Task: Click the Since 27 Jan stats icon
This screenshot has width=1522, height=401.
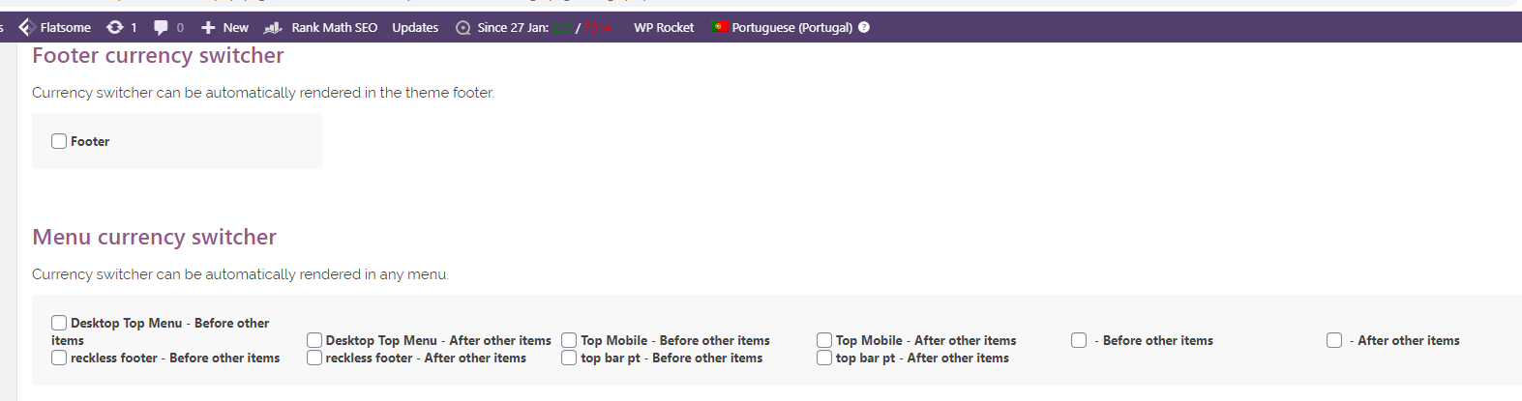Action: coord(463,27)
